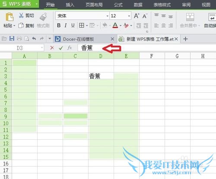Image resolution: width=216 pixels, height=179 pixels.
Task: Open font color dropdown arrow
Action: [x=121, y=25]
